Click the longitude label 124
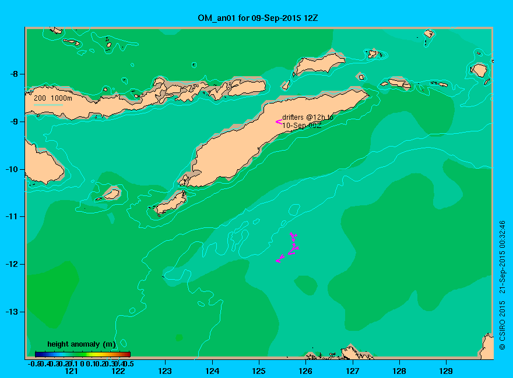This screenshot has height=378, width=513. point(212,371)
